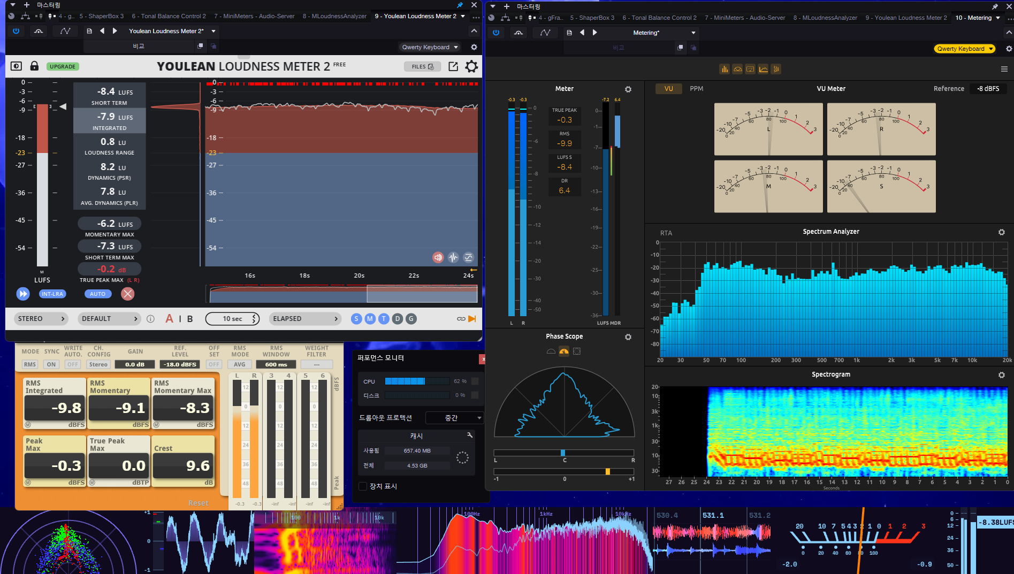The width and height of the screenshot is (1014, 574).
Task: Toggle the spectrum analyzer module icon
Action: (763, 69)
